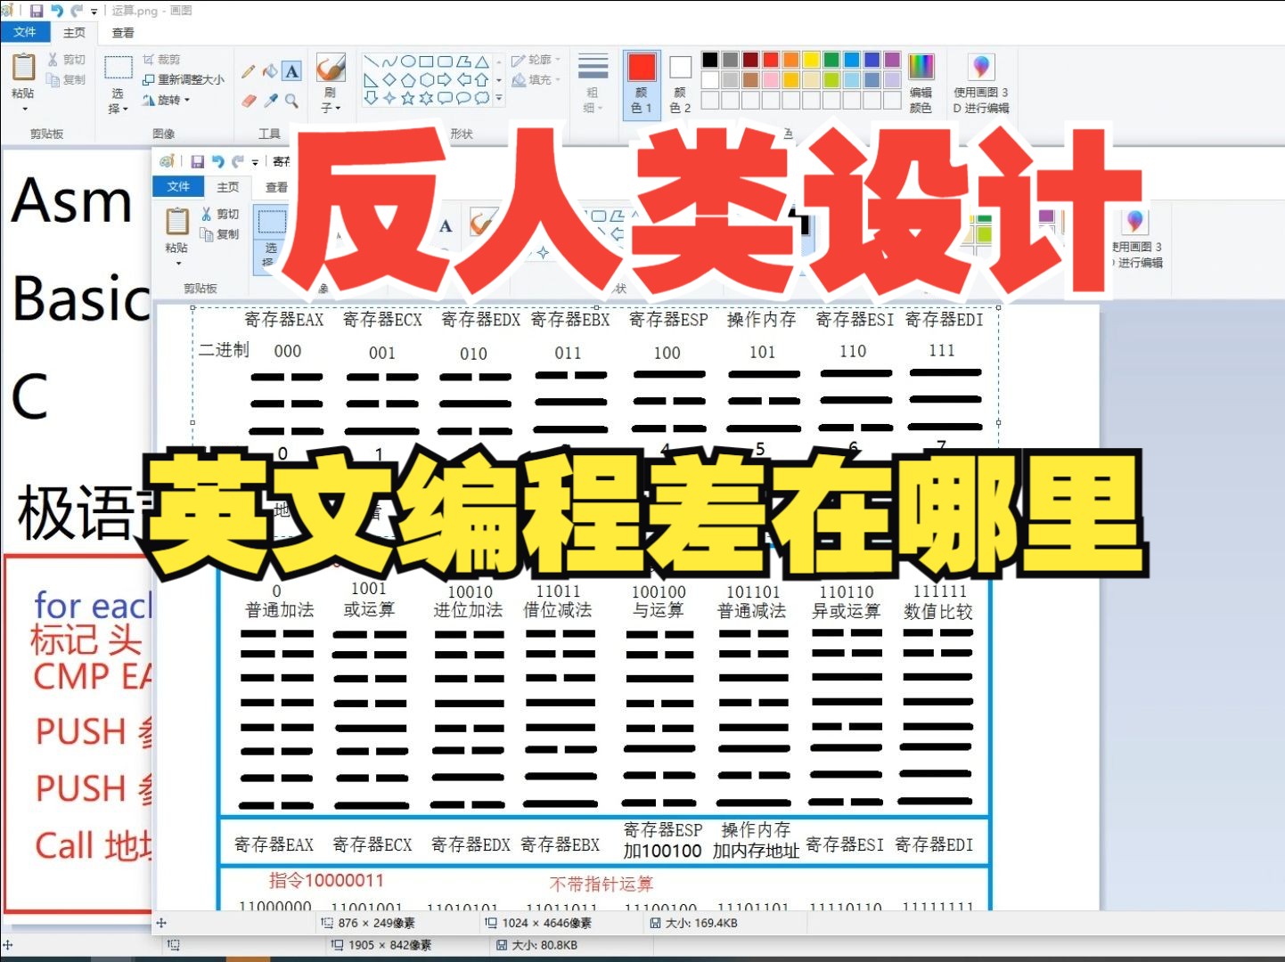The image size is (1285, 962).
Task: Select the Eraser tool
Action: (x=250, y=99)
